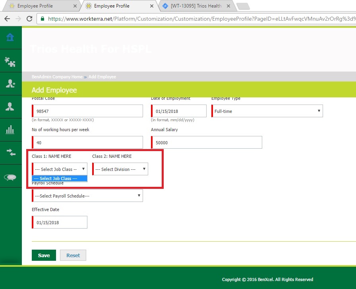Open a new browser tab

tap(243, 6)
